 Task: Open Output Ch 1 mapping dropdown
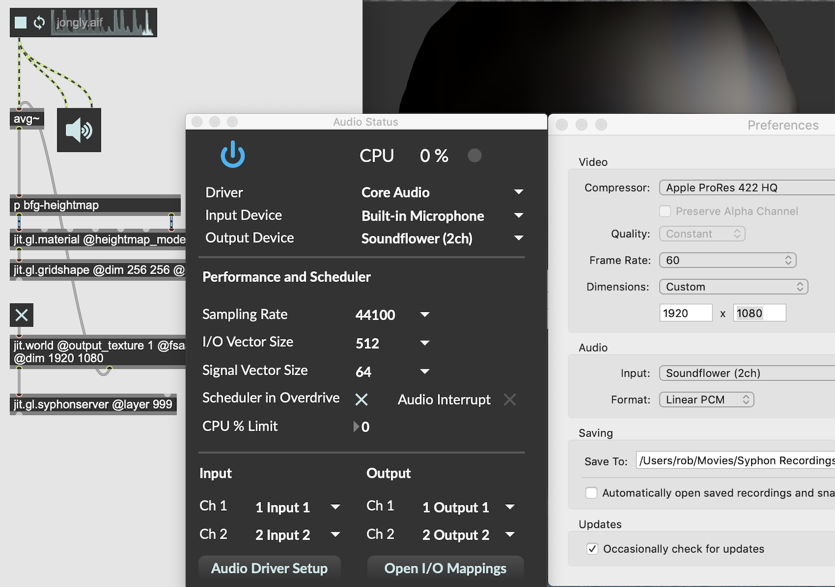[468, 507]
